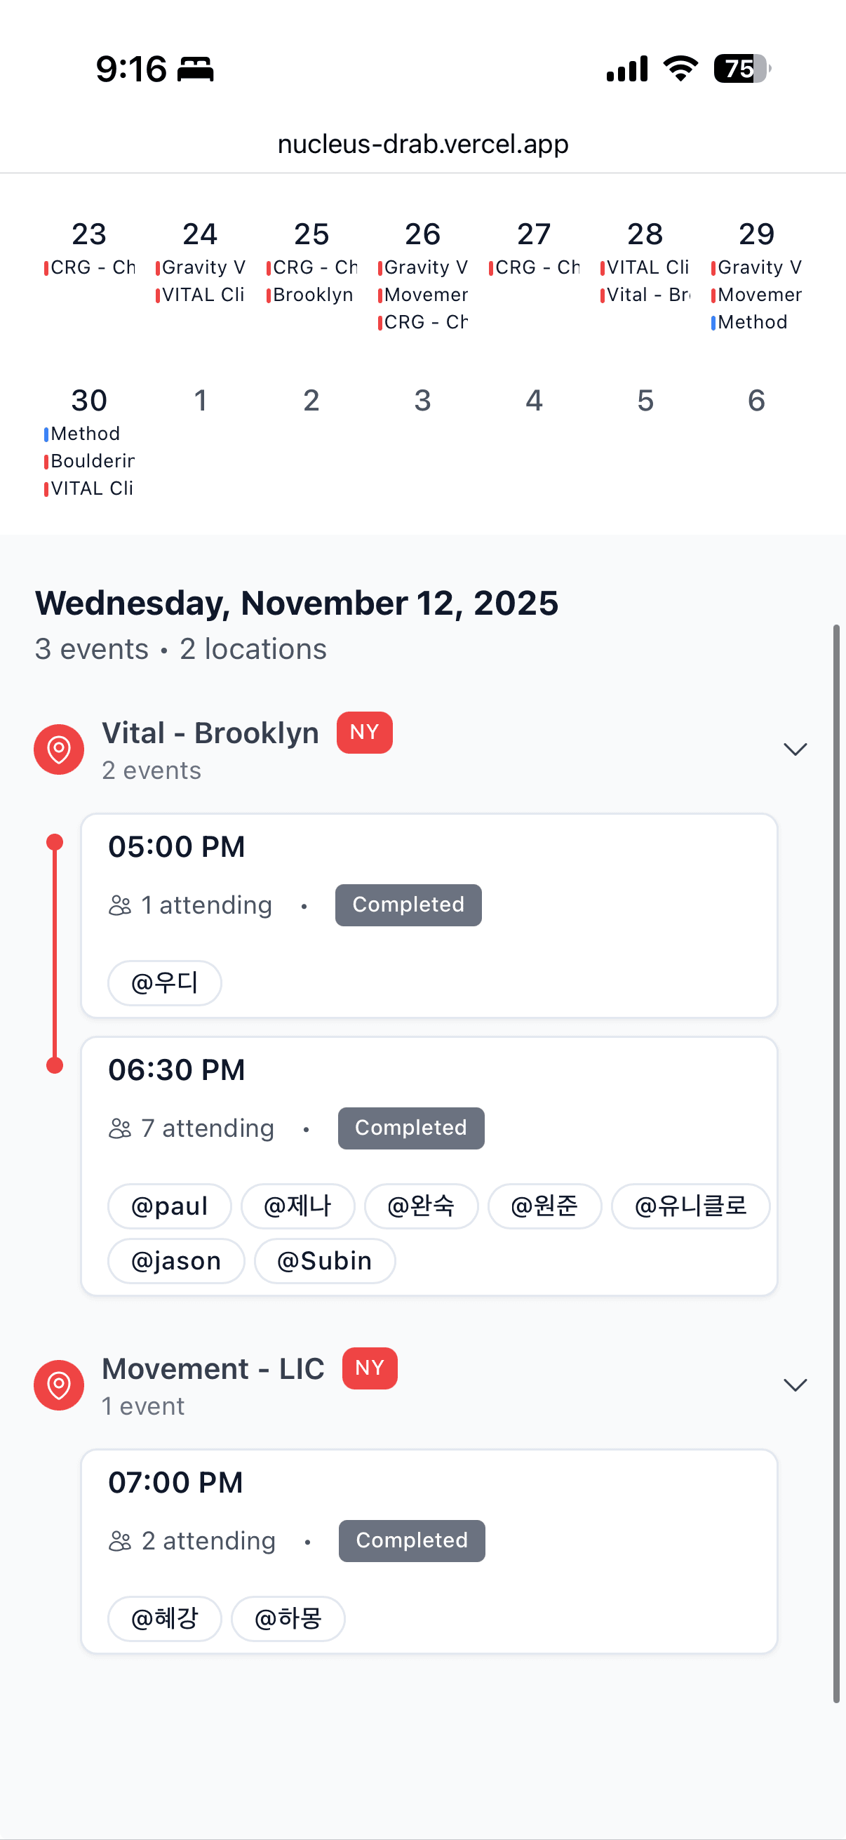Click the Completed badge on the 5:00 PM event
The height and width of the screenshot is (1840, 846).
pyautogui.click(x=408, y=905)
